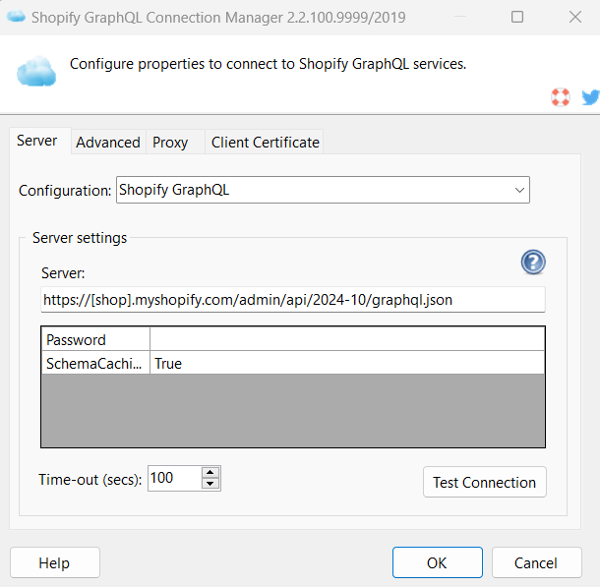Expand the Configuration dropdown arrow
The height and width of the screenshot is (587, 600).
519,190
